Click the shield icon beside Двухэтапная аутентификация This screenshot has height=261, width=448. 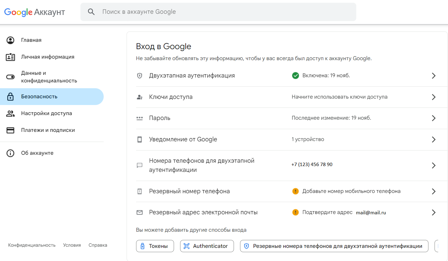[x=139, y=76]
